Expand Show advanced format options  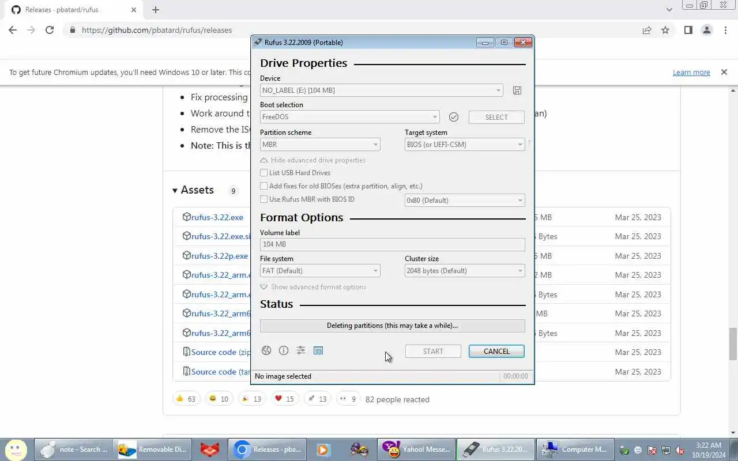(x=312, y=287)
